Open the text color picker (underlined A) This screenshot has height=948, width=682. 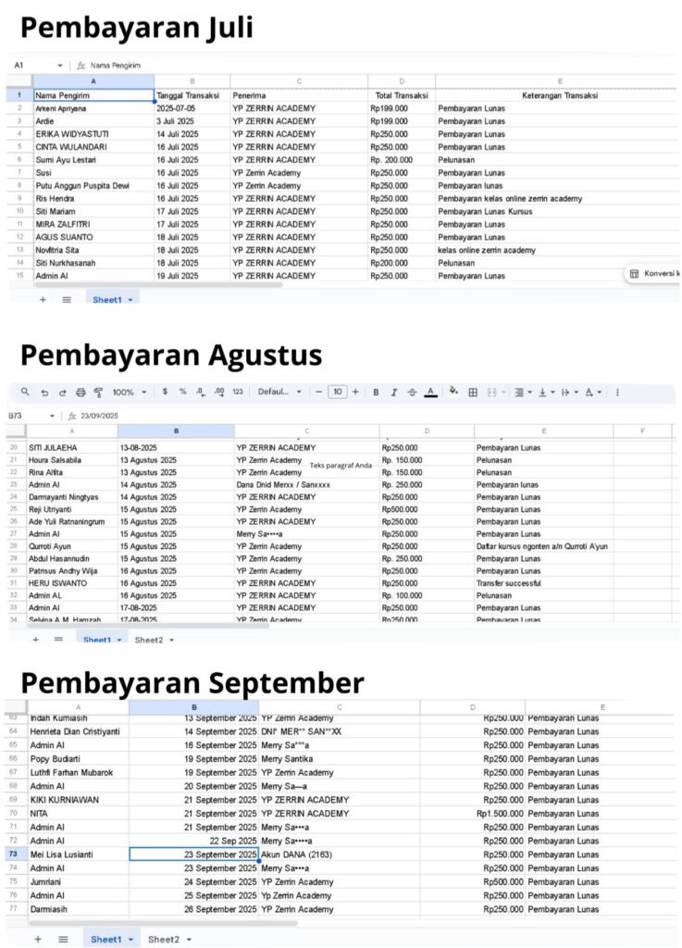click(x=430, y=393)
